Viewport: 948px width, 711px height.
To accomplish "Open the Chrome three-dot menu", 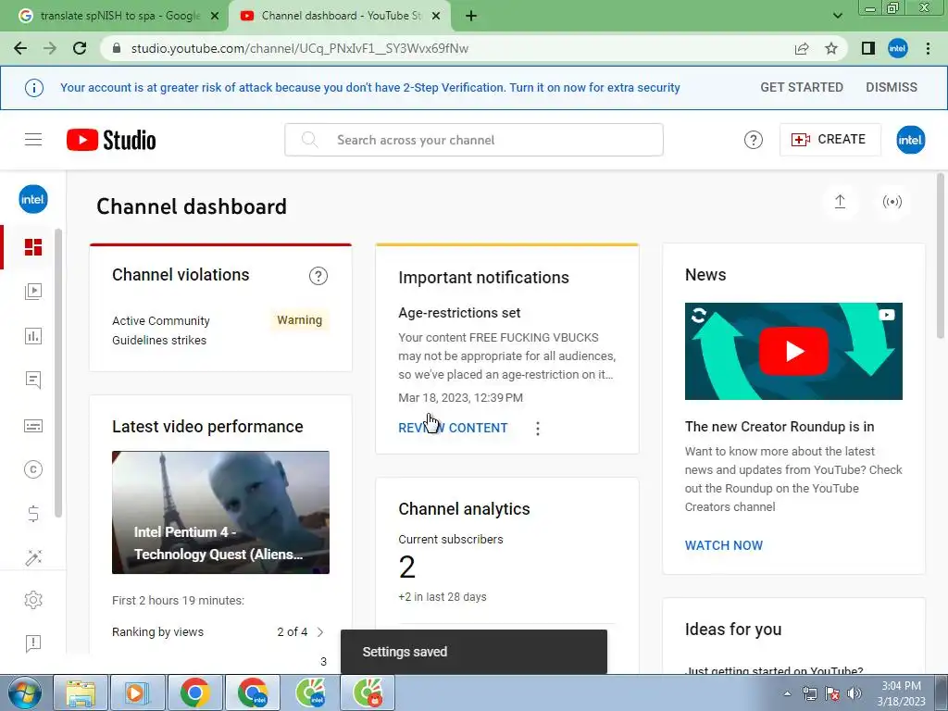I will point(928,48).
